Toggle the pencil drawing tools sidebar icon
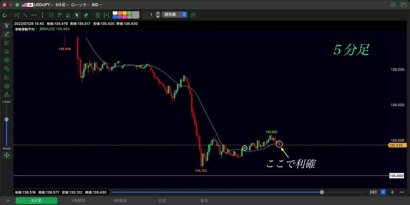Image resolution: width=410 pixels, height=205 pixels. coord(6,34)
